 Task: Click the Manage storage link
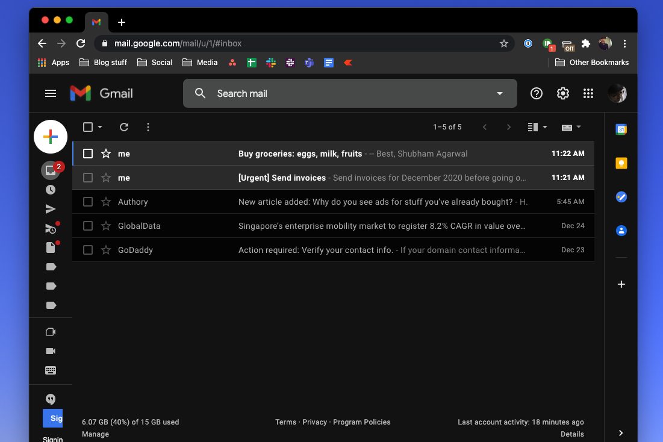(x=95, y=434)
